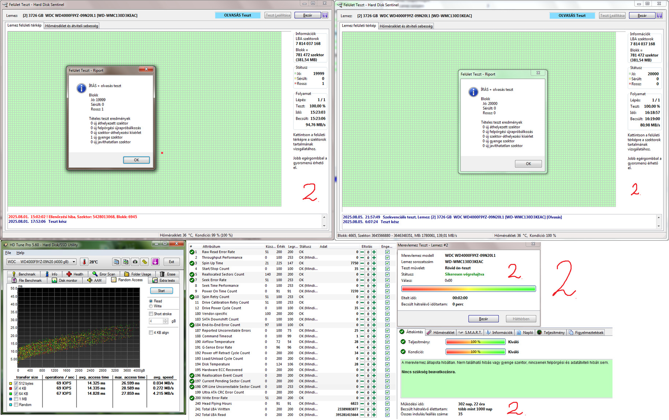Open left window's Hőmérséklet és átviteli sebesség tab
The width and height of the screenshot is (669, 420).
pos(71,26)
